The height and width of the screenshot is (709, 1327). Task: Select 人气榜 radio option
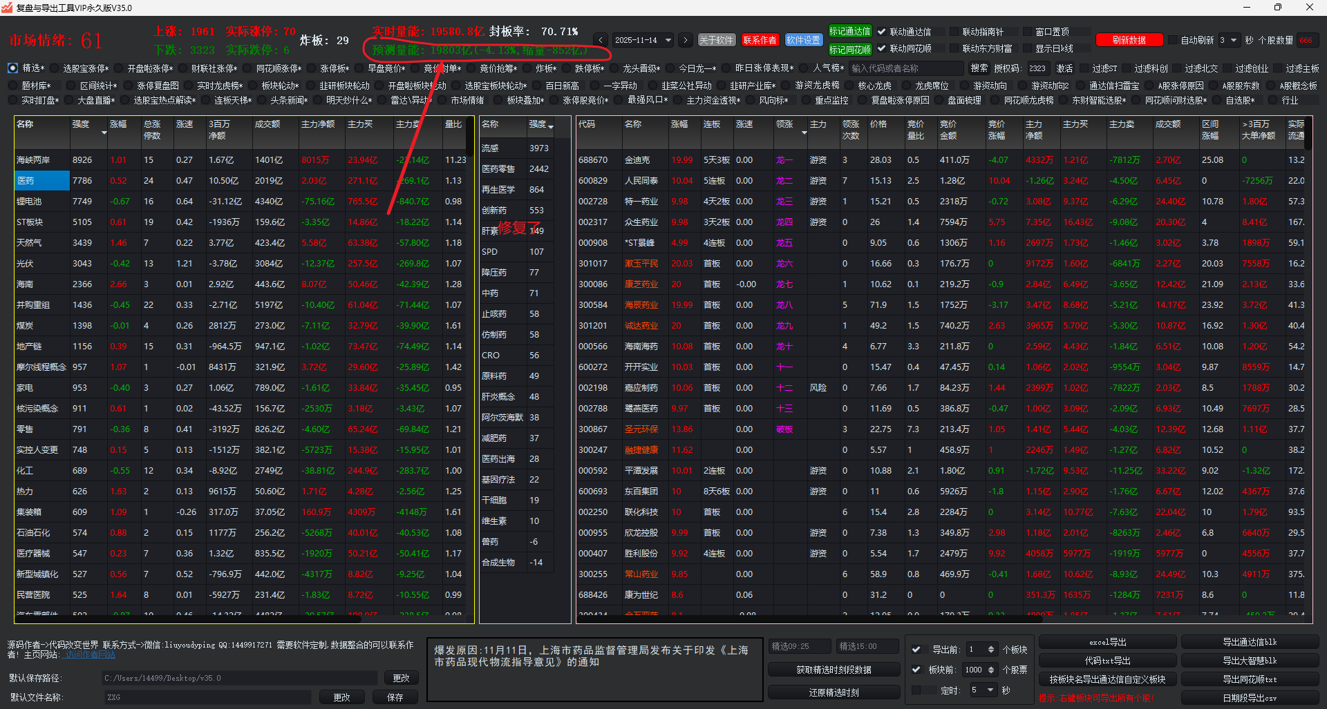point(804,68)
